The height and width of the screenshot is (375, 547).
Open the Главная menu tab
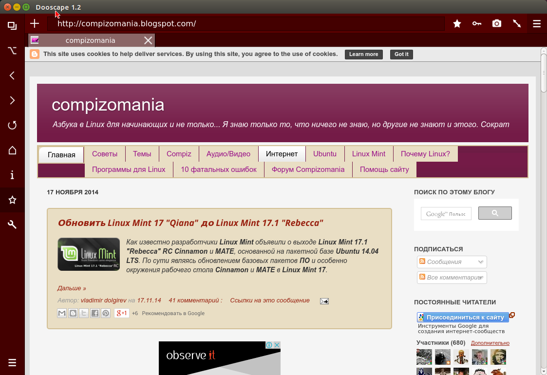click(x=61, y=155)
